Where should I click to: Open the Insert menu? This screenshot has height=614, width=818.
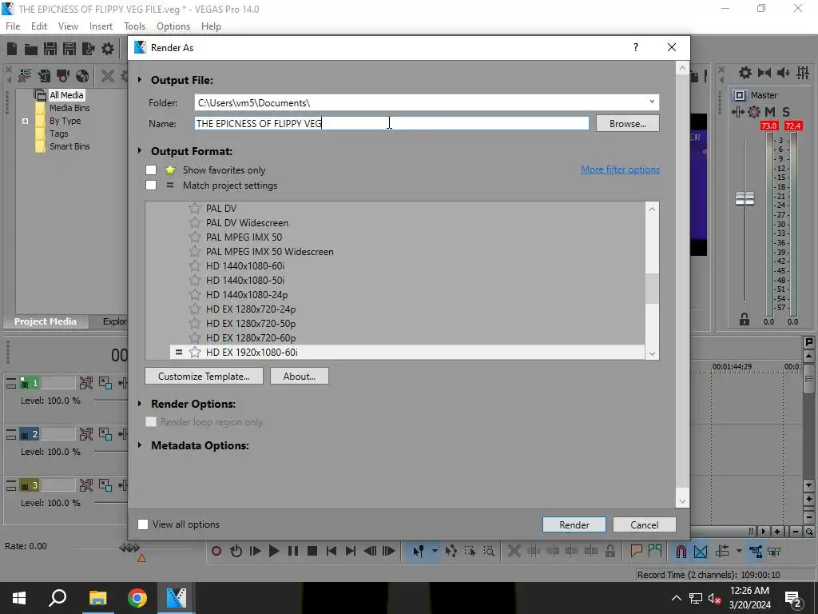101,26
